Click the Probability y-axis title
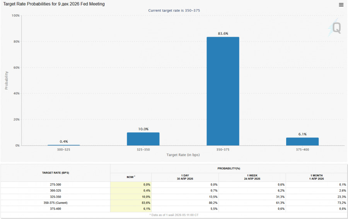348x219 pixels. [7, 80]
